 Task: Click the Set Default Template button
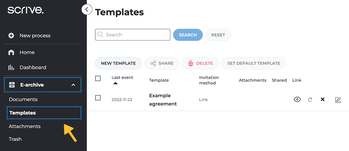coord(254,63)
